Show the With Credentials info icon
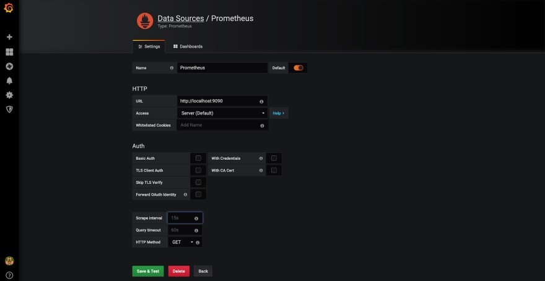Viewport: 545px width, 281px height. [261, 158]
